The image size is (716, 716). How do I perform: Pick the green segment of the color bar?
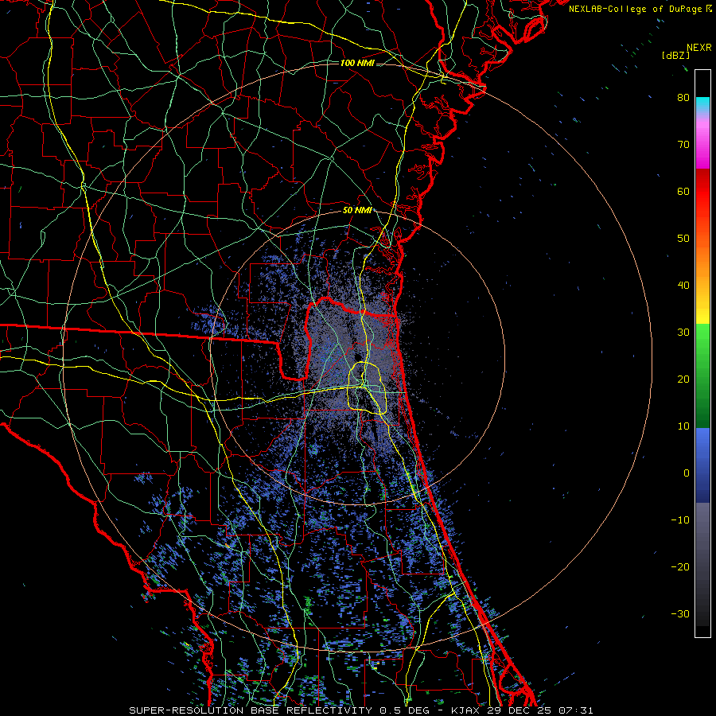point(702,376)
